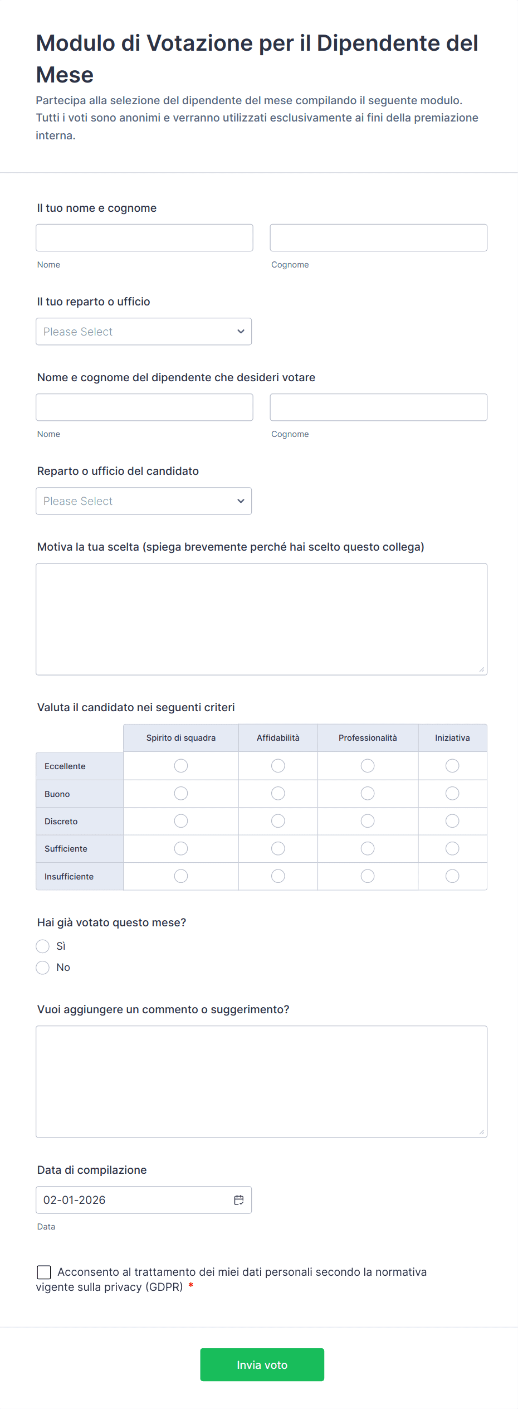This screenshot has width=518, height=1409.
Task: Rate Iniziativa as Insufficiente
Action: point(452,876)
